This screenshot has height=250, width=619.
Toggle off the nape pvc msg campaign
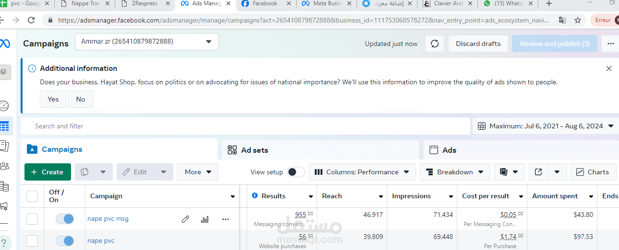(65, 219)
